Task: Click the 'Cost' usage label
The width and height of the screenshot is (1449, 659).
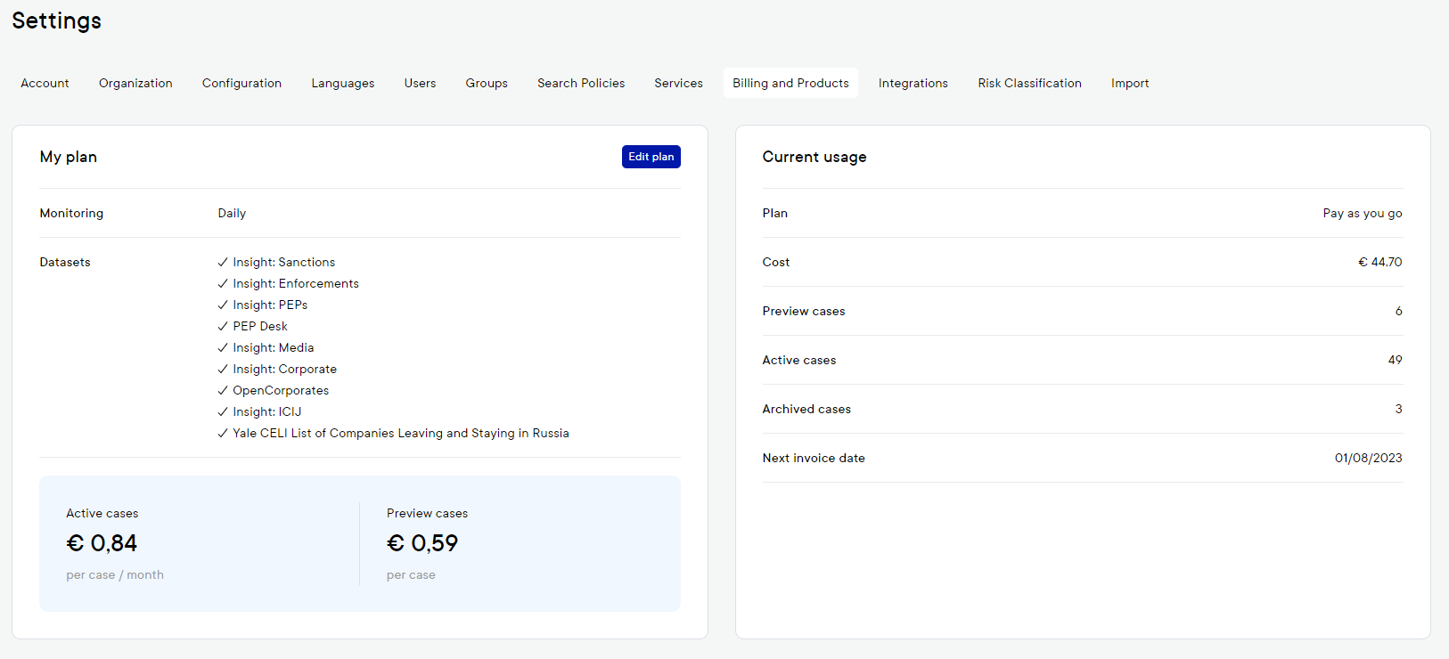Action: click(776, 262)
